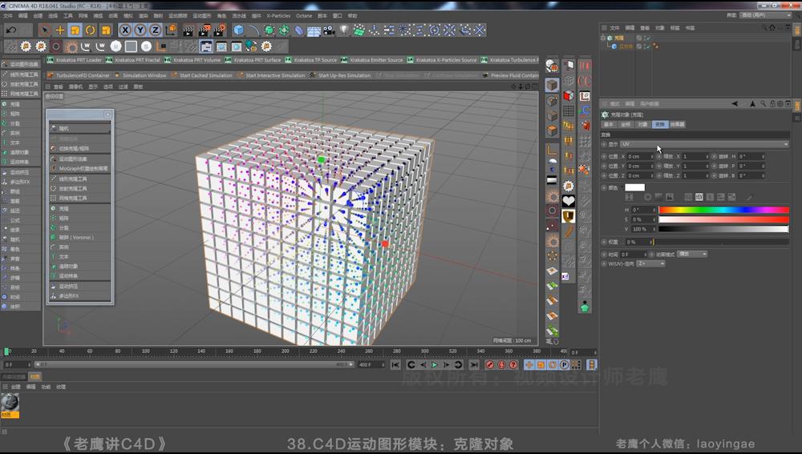The width and height of the screenshot is (802, 454).
Task: Activate the scale tool icon
Action: click(75, 30)
